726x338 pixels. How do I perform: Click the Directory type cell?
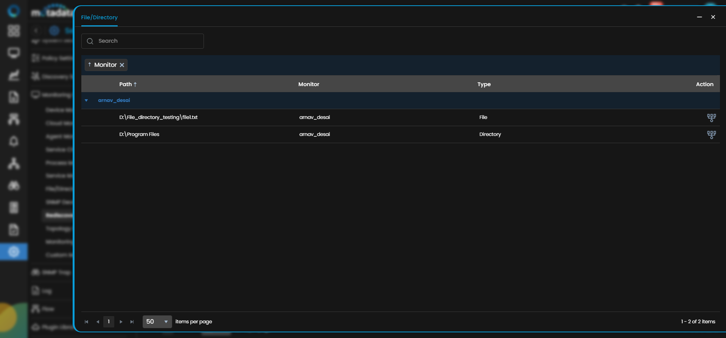pyautogui.click(x=490, y=134)
